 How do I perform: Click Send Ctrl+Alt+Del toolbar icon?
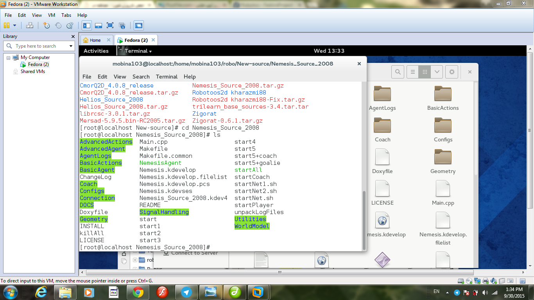point(30,25)
